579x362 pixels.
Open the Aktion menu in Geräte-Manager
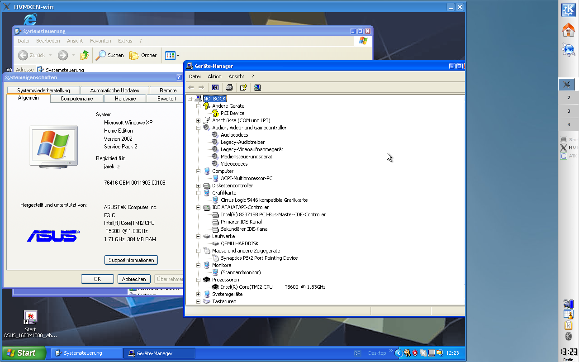click(x=214, y=76)
